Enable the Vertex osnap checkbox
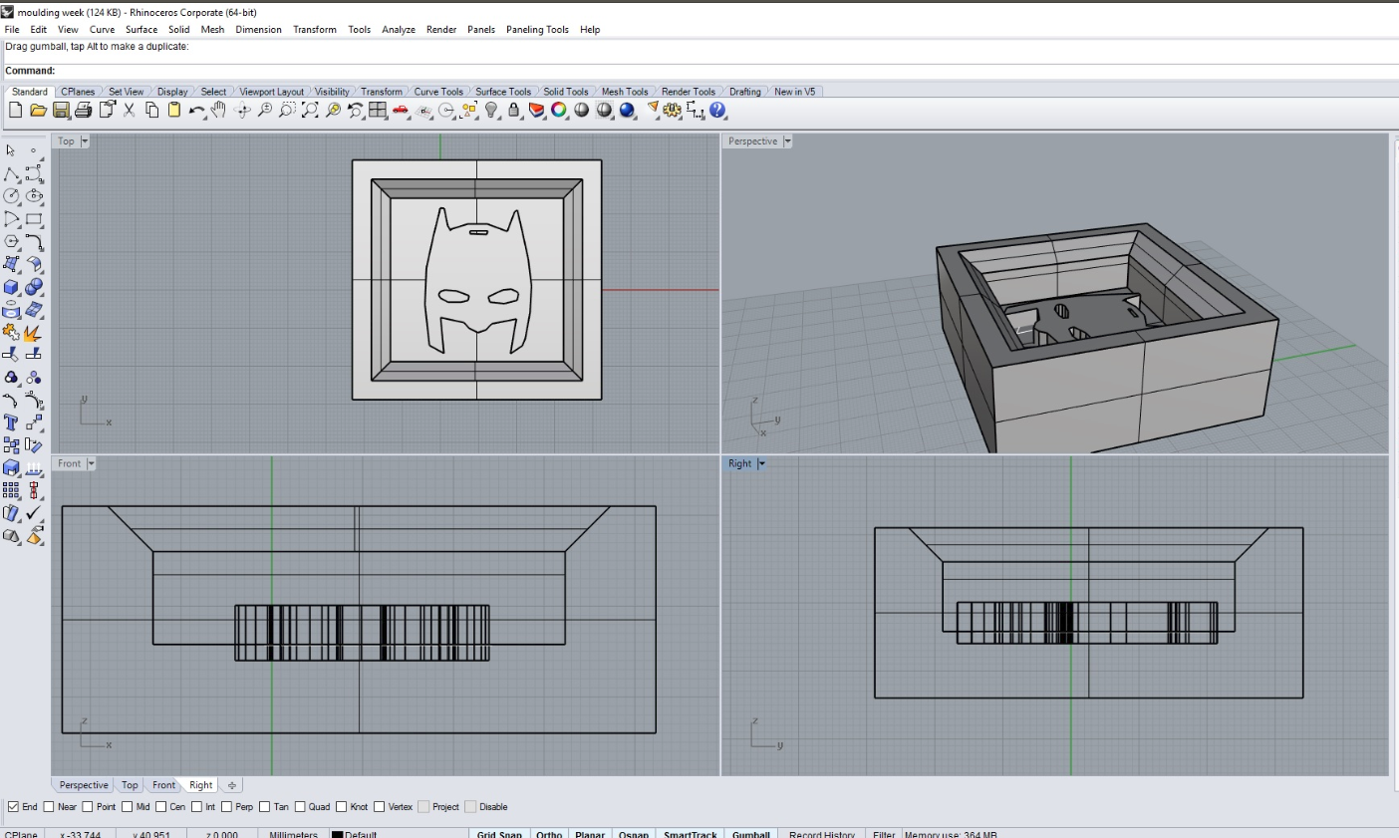 [x=380, y=807]
